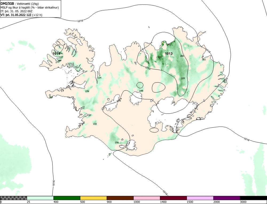Select the "463" CAPE value label
The height and width of the screenshot is (204, 267).
click(x=160, y=57)
